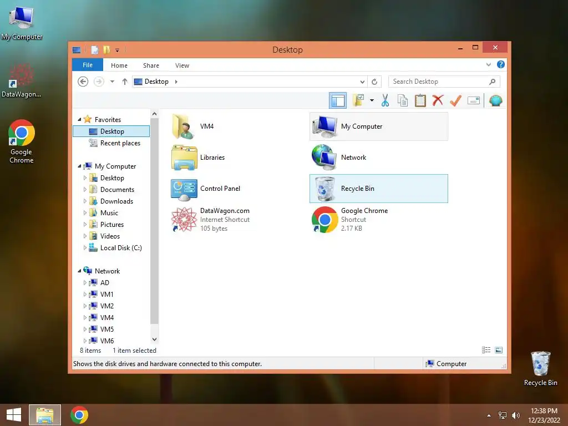Click File Explorer on the taskbar
Image resolution: width=568 pixels, height=426 pixels.
[x=45, y=415]
